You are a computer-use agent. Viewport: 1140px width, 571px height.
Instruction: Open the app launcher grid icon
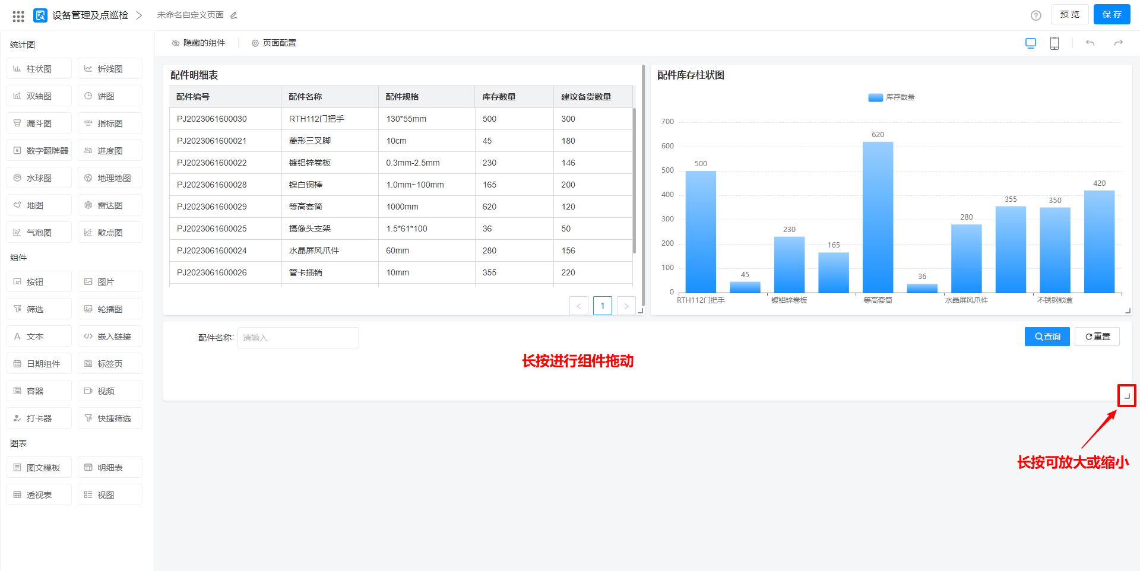pos(18,16)
